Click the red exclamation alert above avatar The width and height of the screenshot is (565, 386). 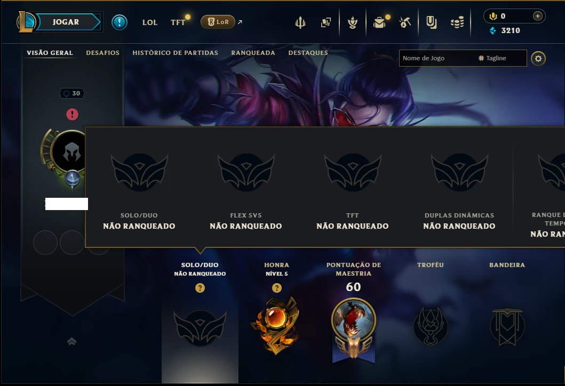point(72,115)
